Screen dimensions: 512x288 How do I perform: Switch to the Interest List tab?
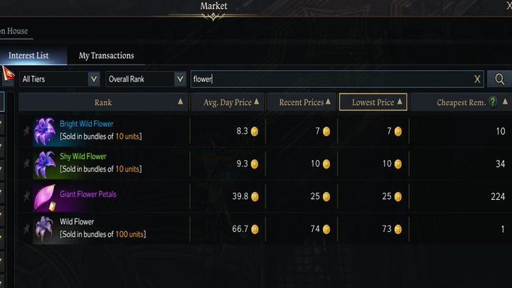pos(28,55)
